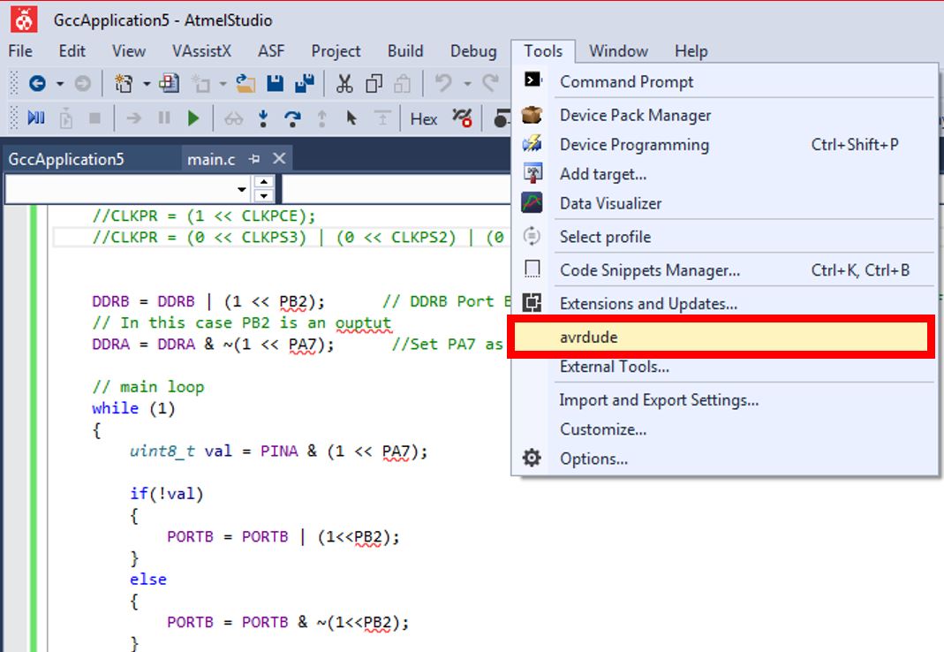Click the Paste icon
944x652 pixels.
click(x=402, y=83)
